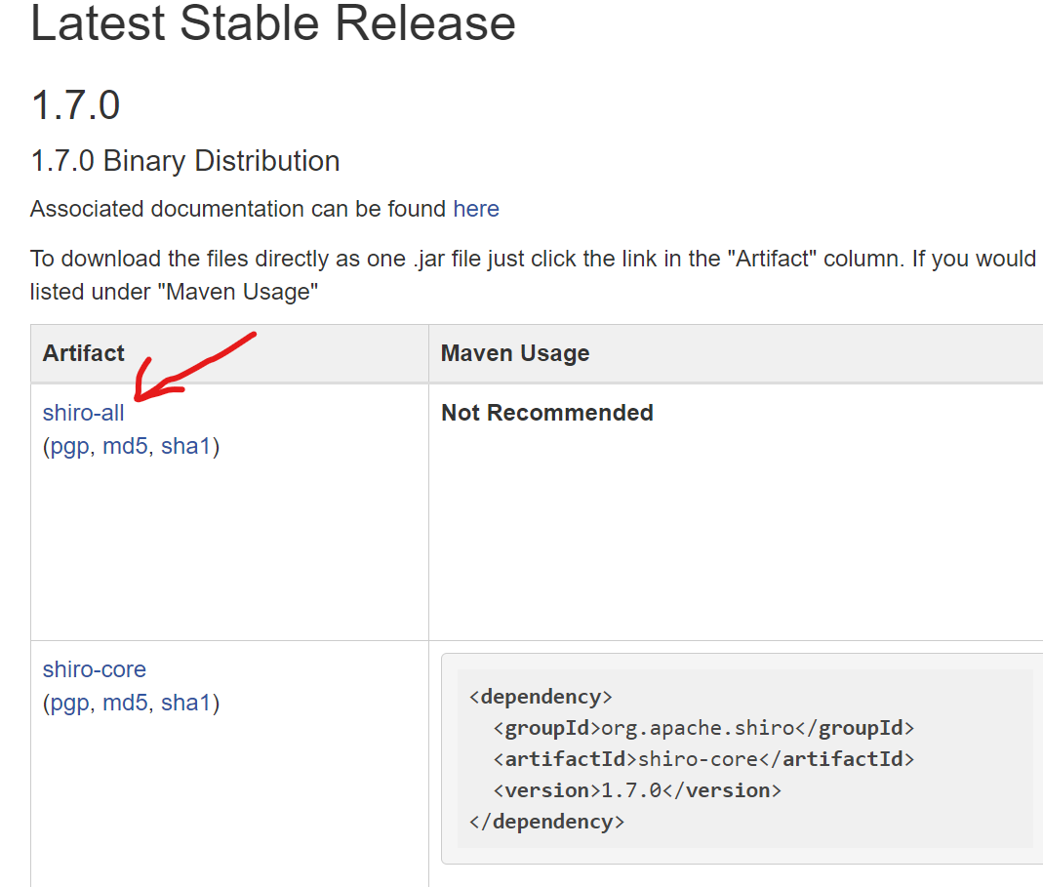Click the Artifact column header
This screenshot has width=1043, height=887.
click(x=84, y=353)
